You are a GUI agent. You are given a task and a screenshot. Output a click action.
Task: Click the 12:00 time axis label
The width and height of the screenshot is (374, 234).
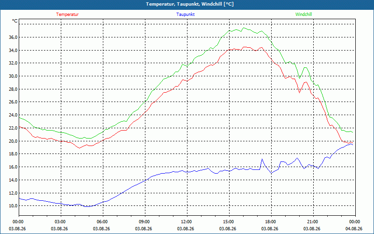tap(187, 222)
